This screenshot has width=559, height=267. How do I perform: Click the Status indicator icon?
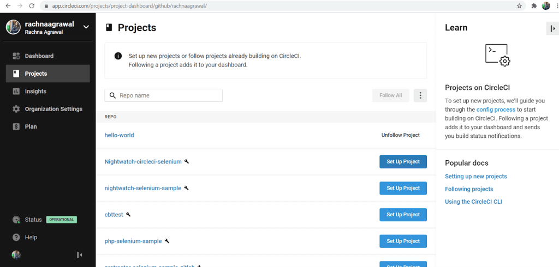[x=16, y=220]
